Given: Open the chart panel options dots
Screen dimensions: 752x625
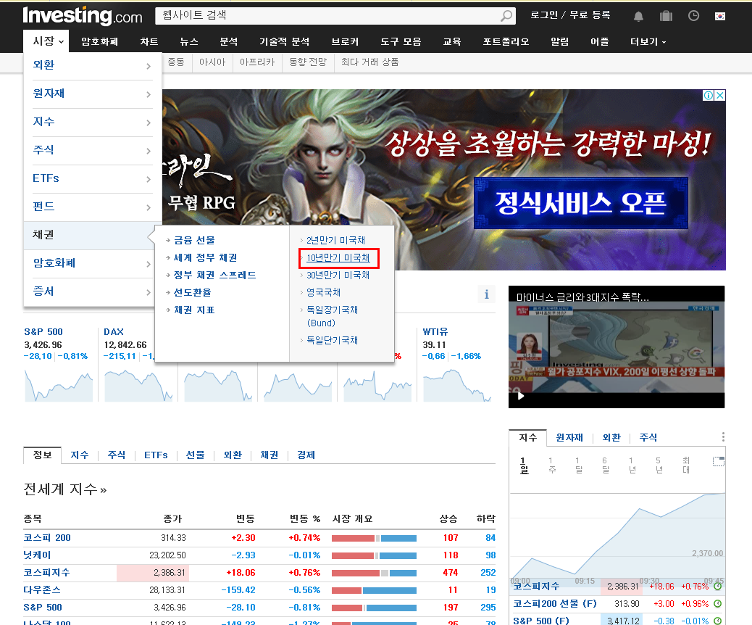Looking at the screenshot, I should pyautogui.click(x=723, y=436).
